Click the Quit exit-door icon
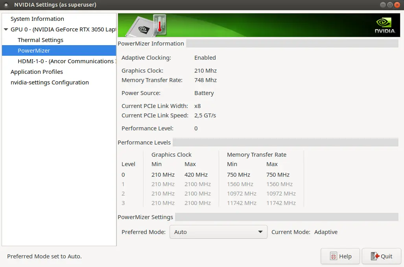The image size is (404, 267). tap(375, 256)
